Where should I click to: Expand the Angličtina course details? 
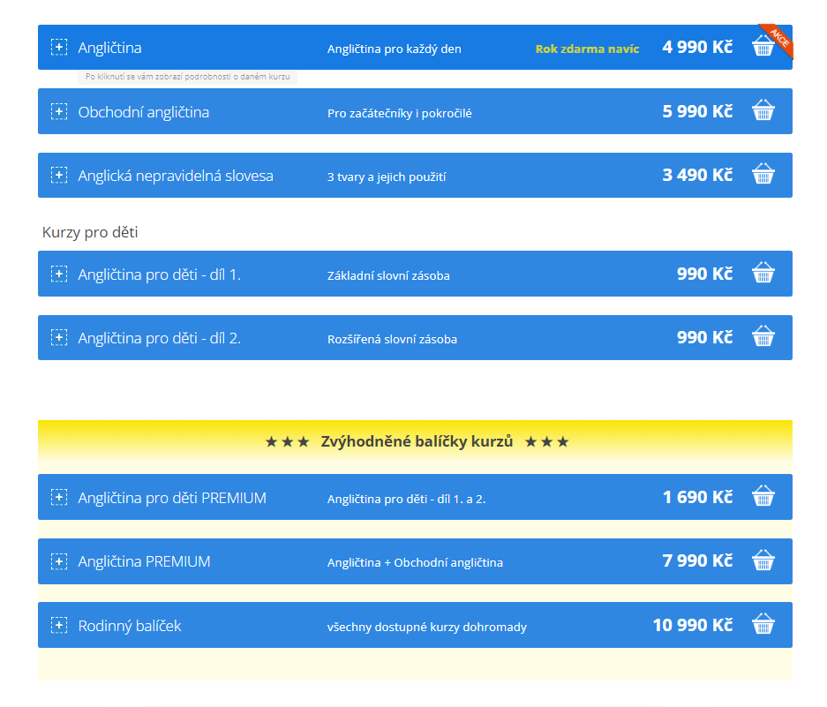coord(59,48)
